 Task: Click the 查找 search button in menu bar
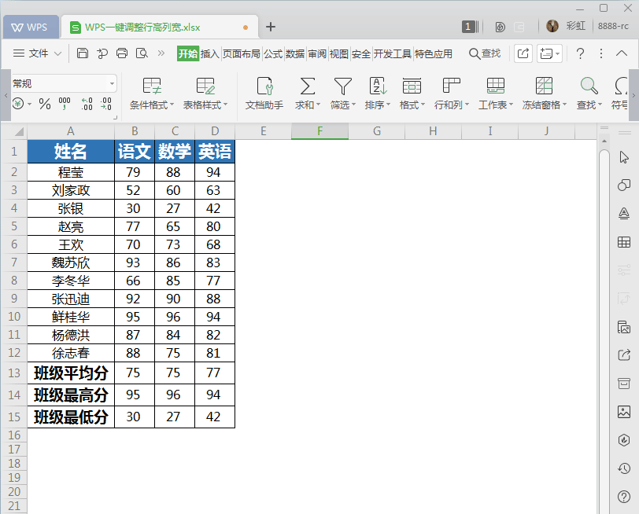pyautogui.click(x=485, y=53)
